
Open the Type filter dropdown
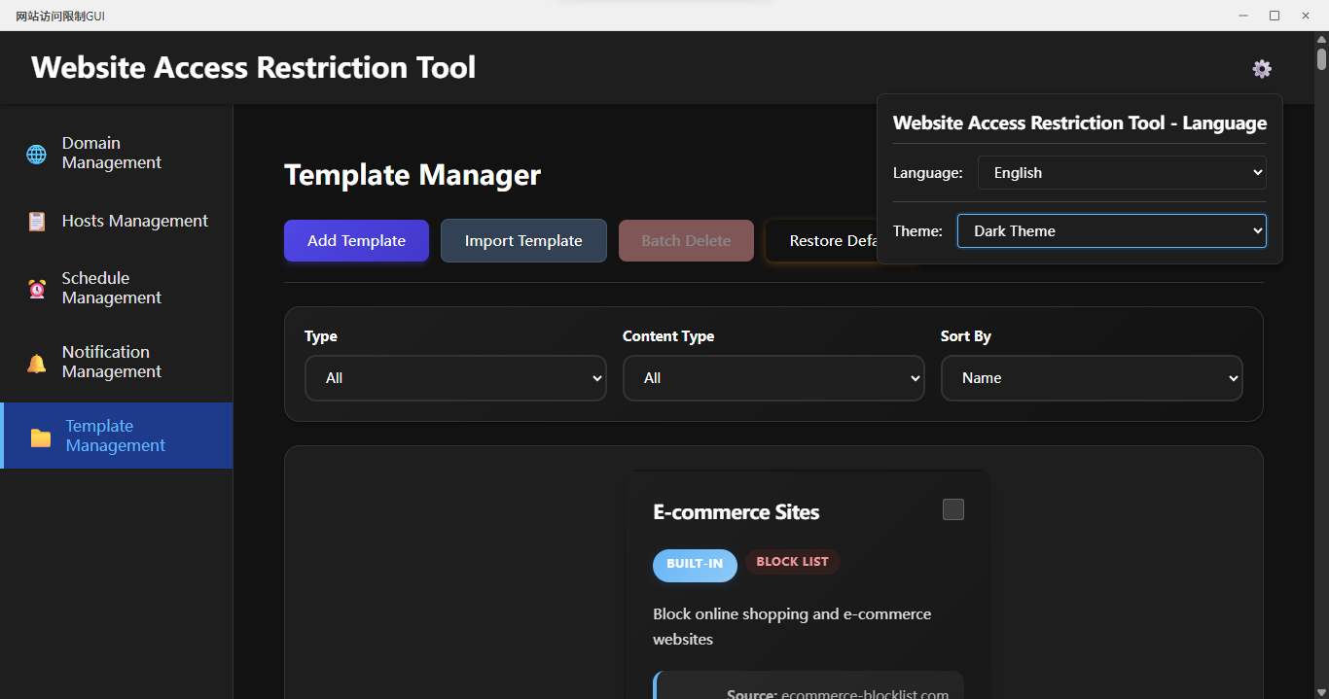pyautogui.click(x=455, y=378)
